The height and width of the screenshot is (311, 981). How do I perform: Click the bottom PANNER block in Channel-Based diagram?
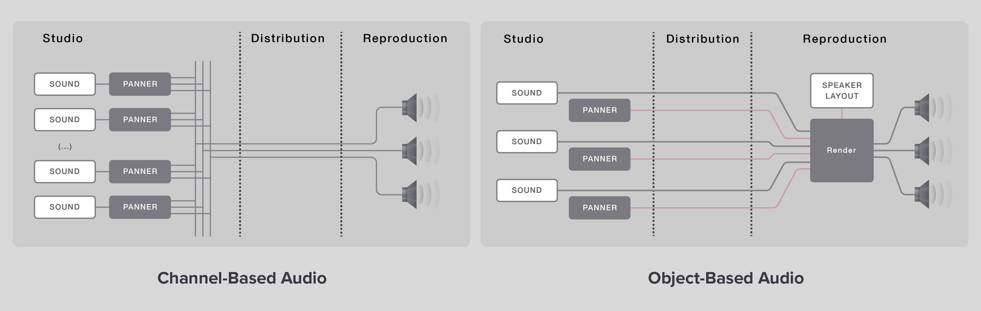(140, 207)
